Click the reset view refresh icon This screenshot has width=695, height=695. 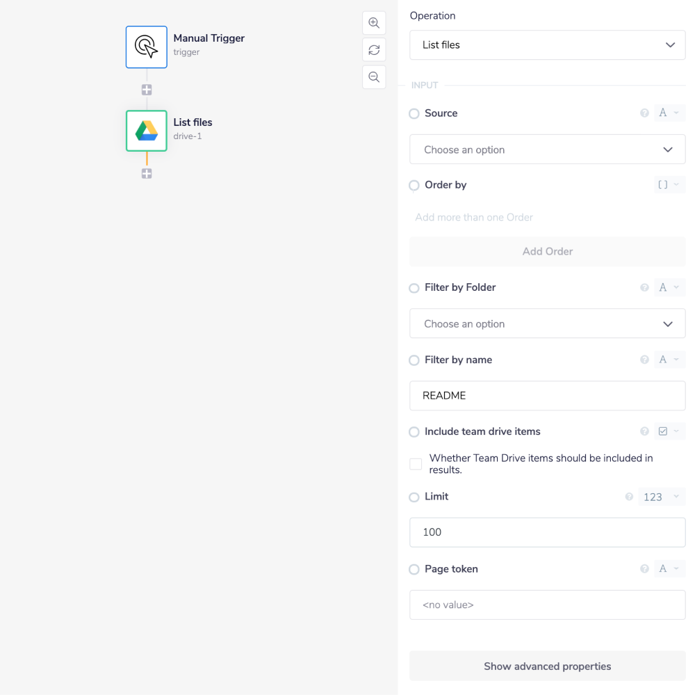[x=374, y=50]
